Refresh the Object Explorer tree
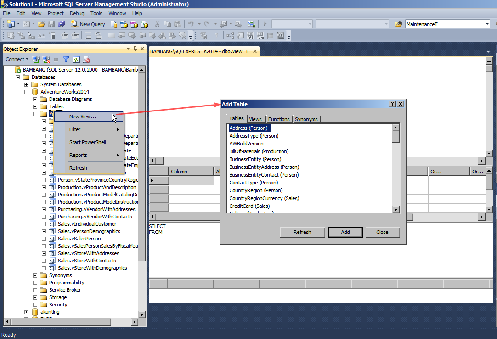This screenshot has height=339, width=497. (x=76, y=59)
